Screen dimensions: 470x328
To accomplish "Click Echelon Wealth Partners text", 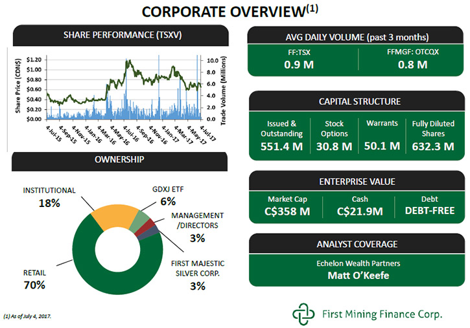I will (358, 263).
